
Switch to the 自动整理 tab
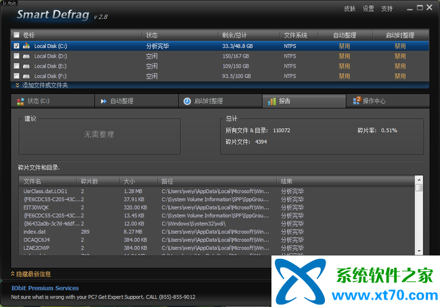tap(136, 101)
